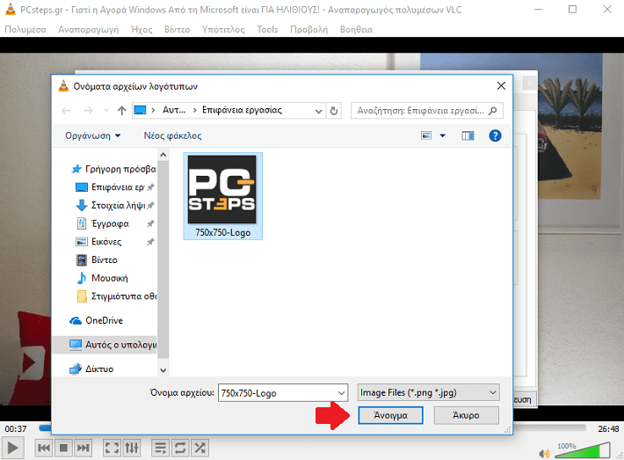Skip to next media track
The width and height of the screenshot is (624, 460).
83,448
